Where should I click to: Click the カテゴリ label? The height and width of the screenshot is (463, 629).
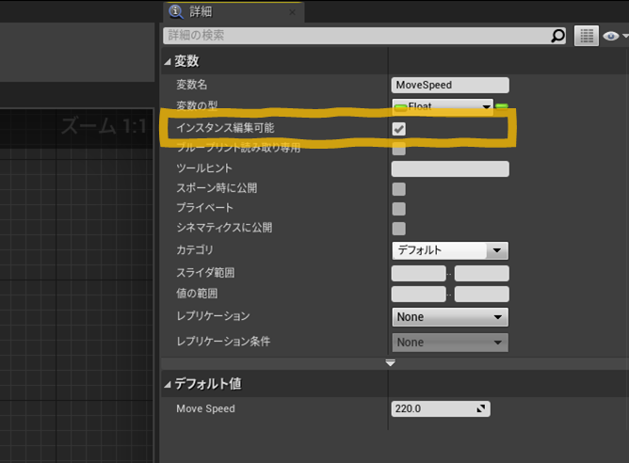[195, 250]
